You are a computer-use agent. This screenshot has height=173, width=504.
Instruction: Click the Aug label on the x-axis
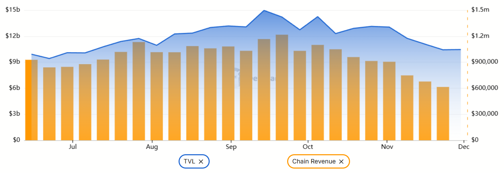152,147
